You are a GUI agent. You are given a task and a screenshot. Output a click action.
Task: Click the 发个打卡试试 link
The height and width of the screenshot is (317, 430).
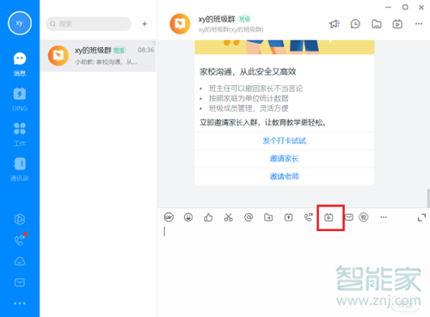point(285,141)
